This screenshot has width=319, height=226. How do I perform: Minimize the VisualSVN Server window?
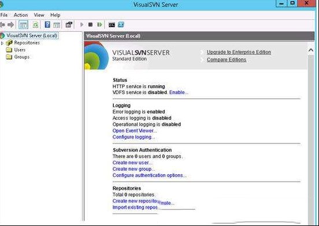(x=281, y=3)
